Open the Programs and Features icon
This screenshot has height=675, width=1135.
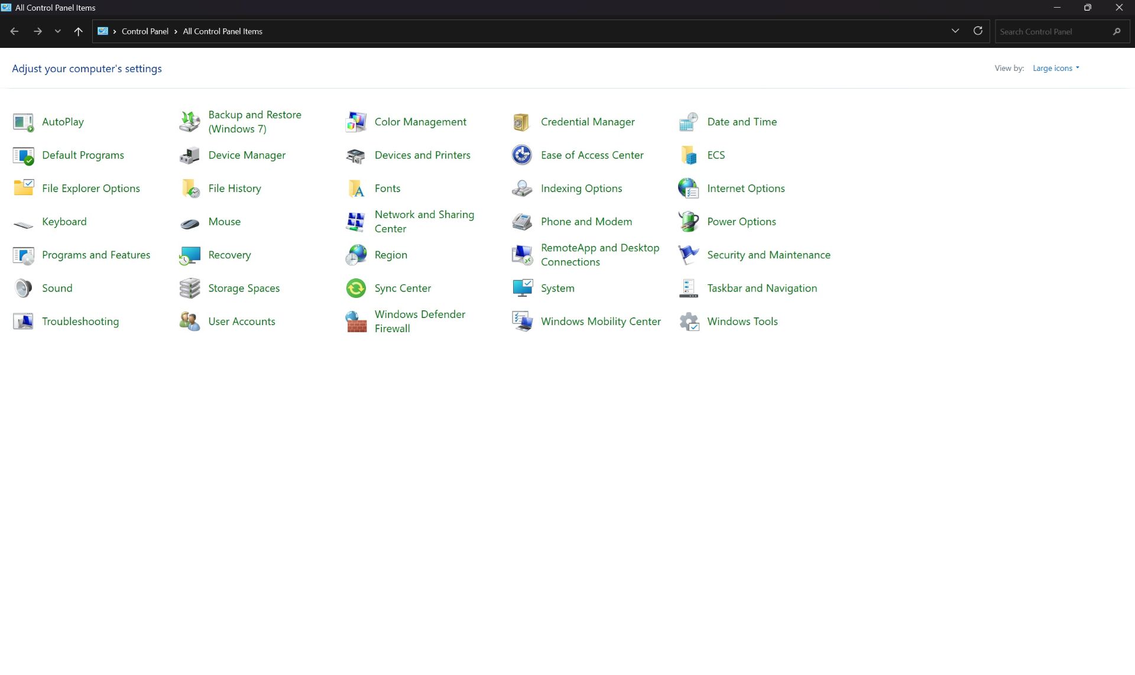pyautogui.click(x=23, y=255)
